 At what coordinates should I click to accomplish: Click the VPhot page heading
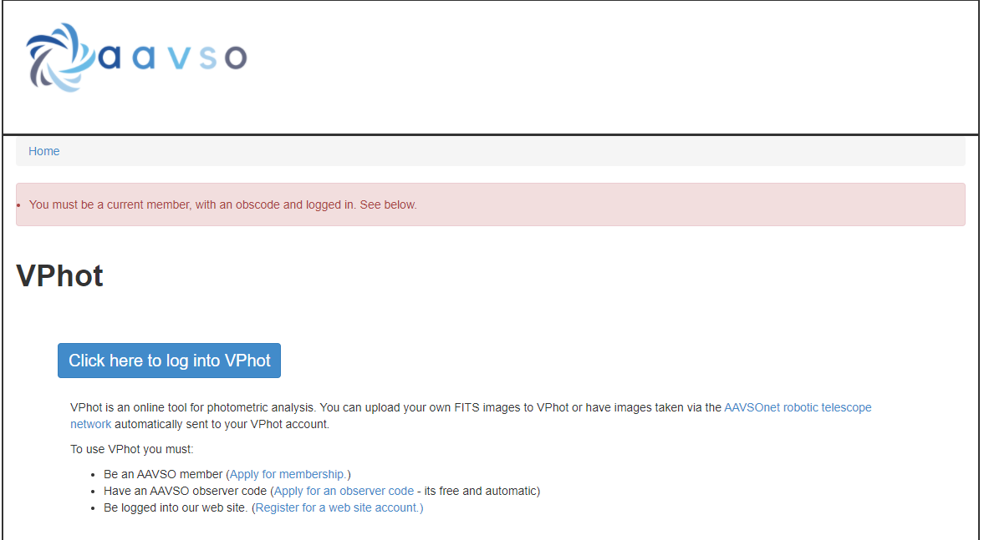coord(60,276)
